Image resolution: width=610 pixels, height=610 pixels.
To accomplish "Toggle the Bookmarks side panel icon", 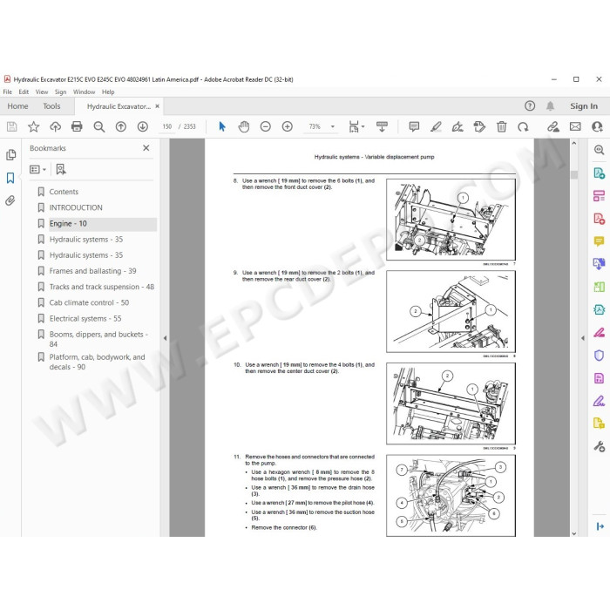I will pyautogui.click(x=10, y=178).
